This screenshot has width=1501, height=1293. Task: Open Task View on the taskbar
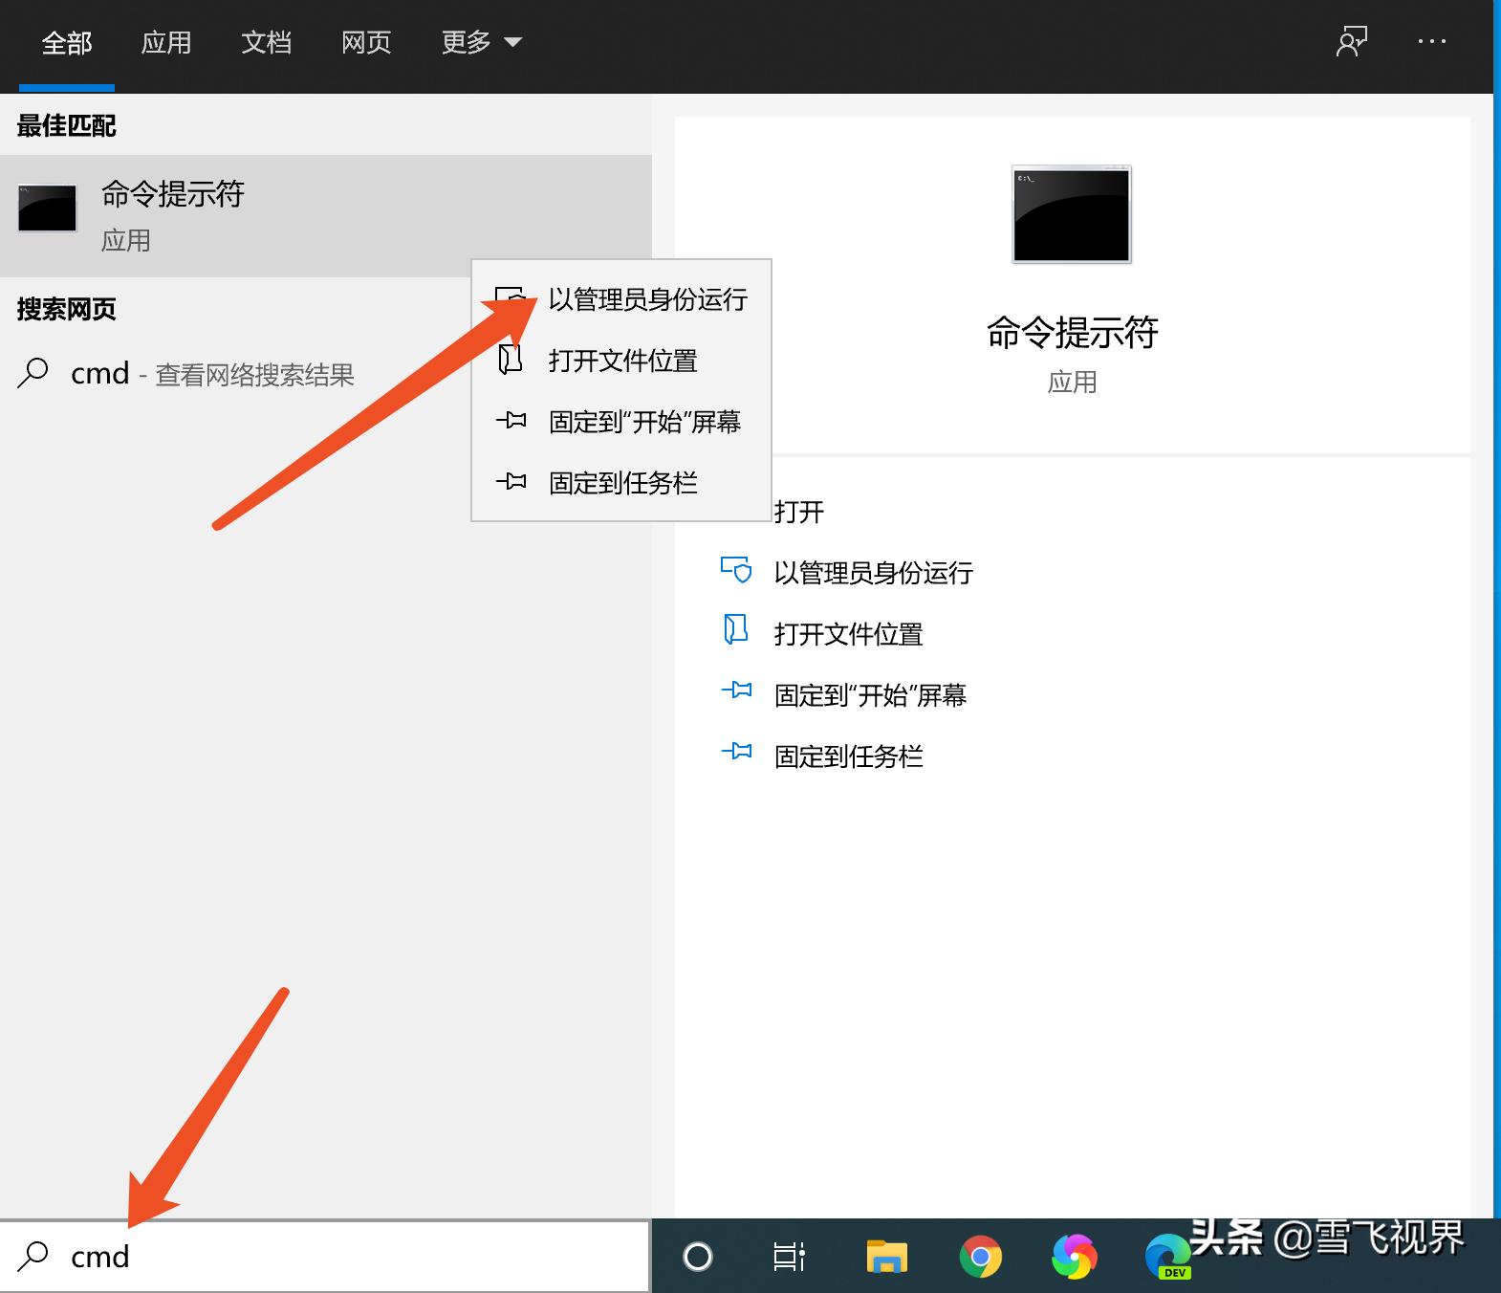(x=789, y=1256)
